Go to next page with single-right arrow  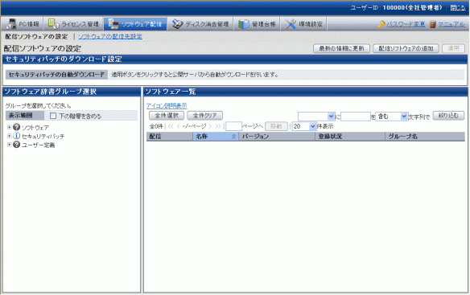tap(210, 126)
